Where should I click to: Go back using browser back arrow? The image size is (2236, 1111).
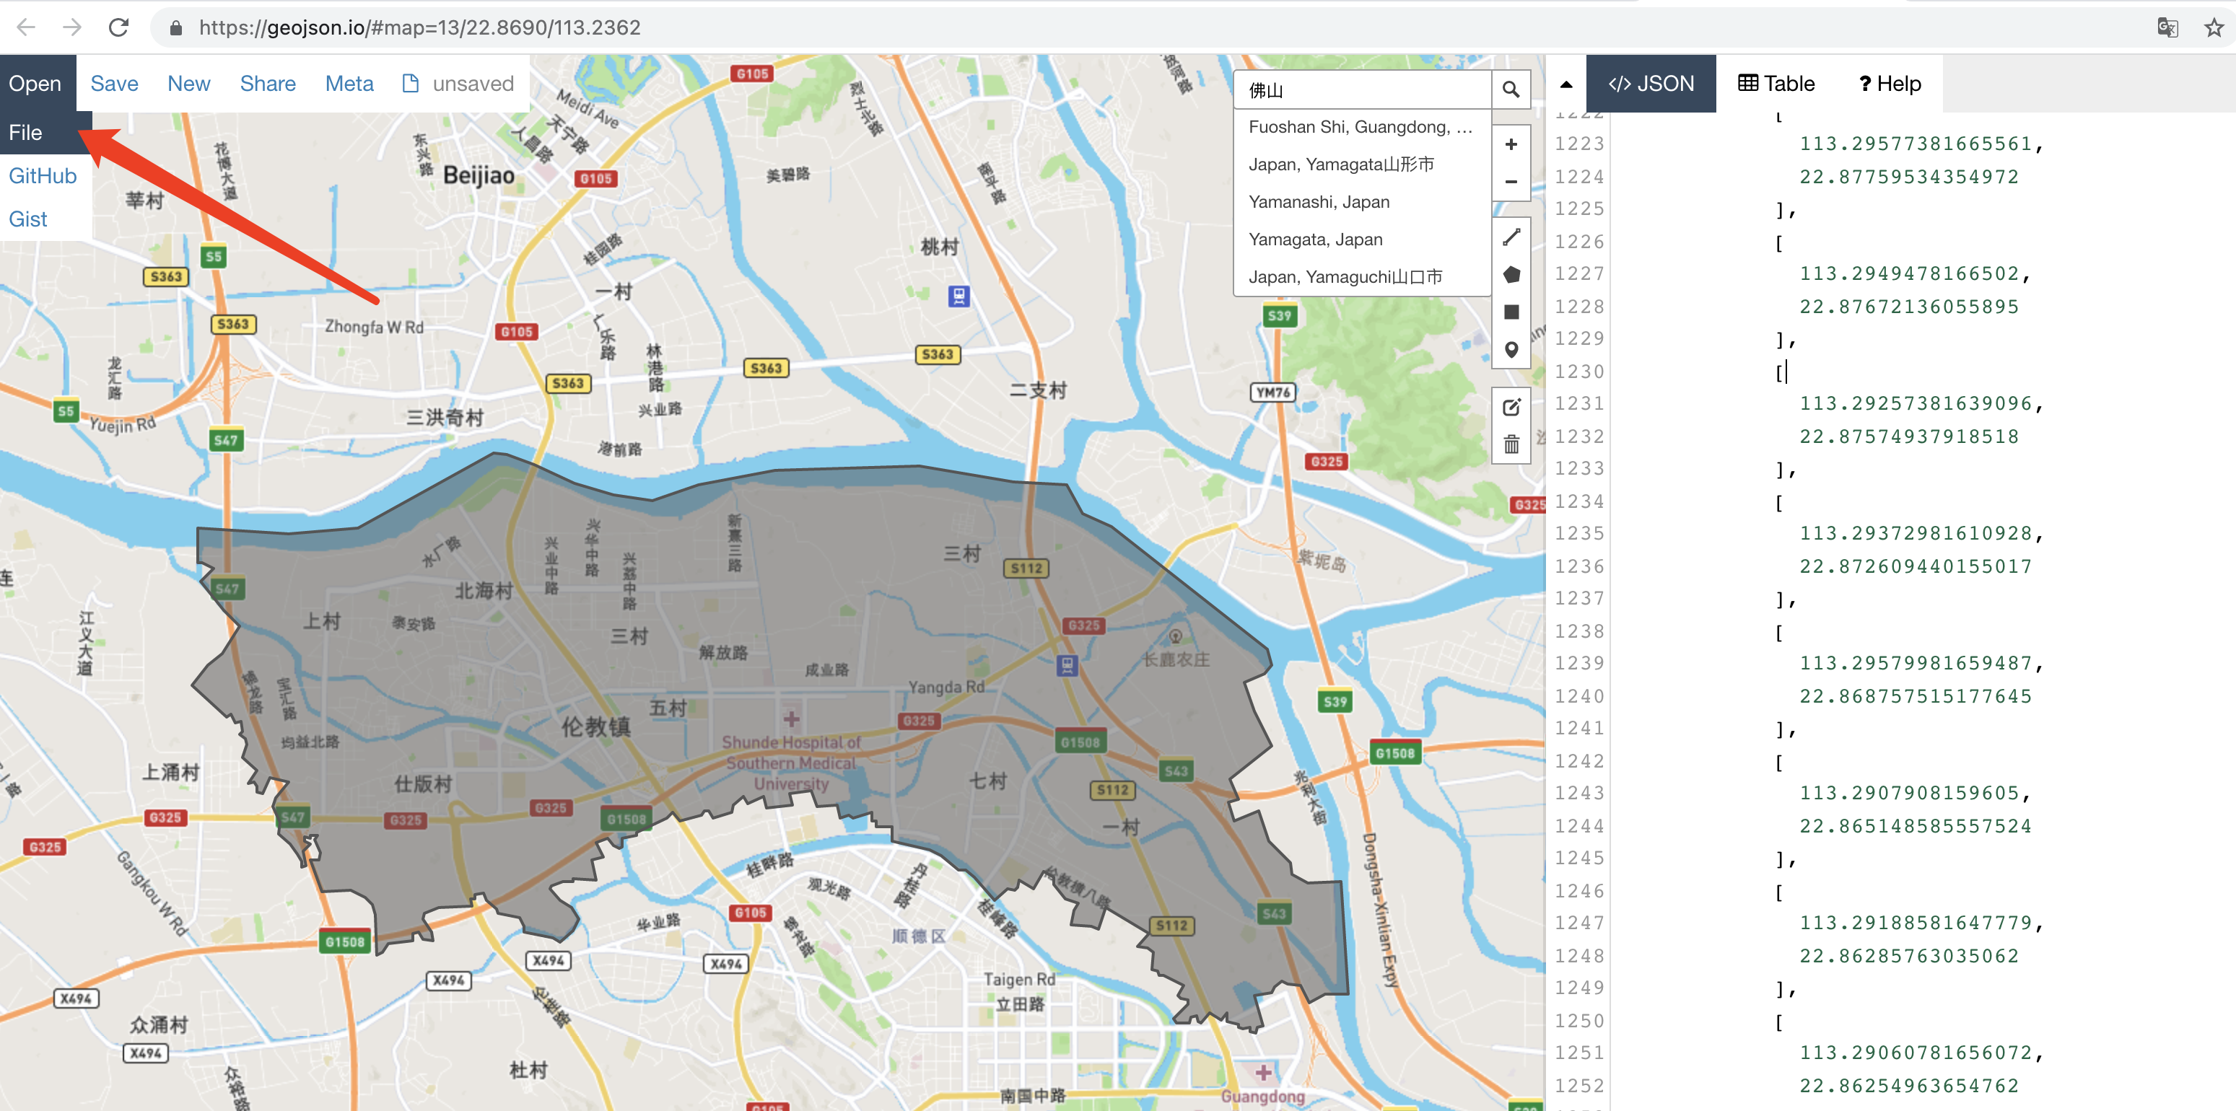(26, 27)
